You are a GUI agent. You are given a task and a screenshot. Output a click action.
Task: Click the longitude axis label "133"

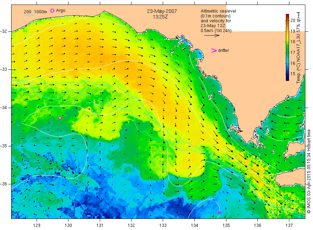point(163,225)
